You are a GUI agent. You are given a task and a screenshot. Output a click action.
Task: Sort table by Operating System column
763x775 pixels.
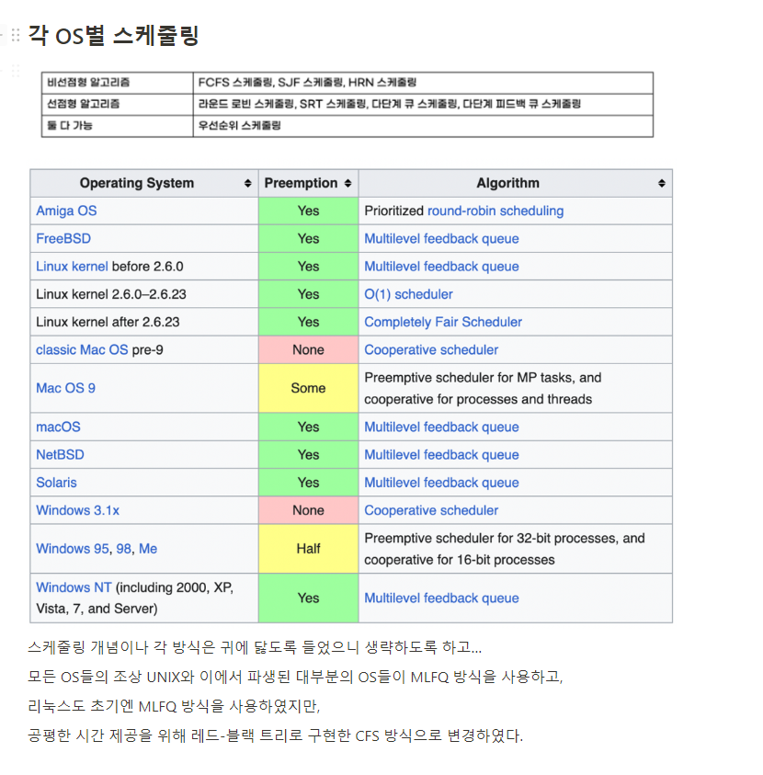(247, 183)
